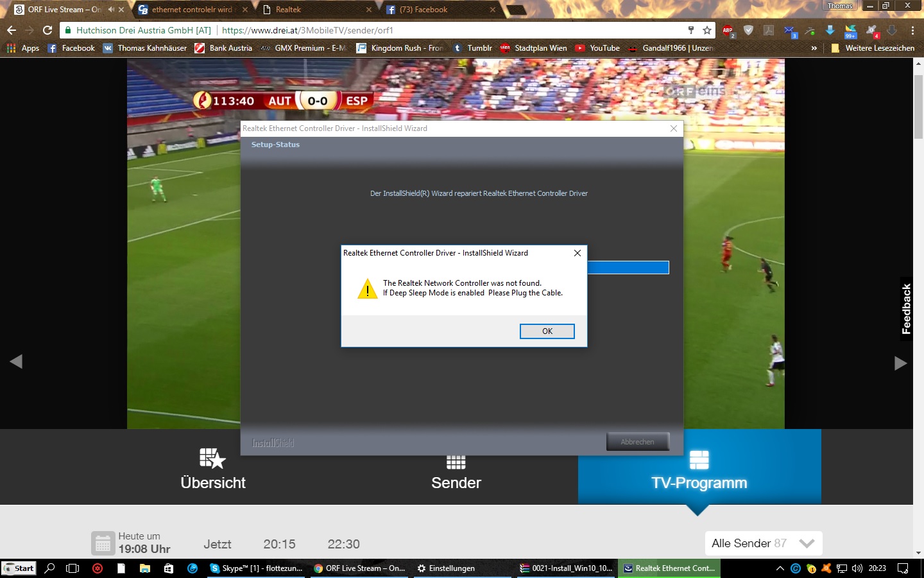Open the YouTube bookmark
Image resolution: width=924 pixels, height=578 pixels.
pos(597,48)
